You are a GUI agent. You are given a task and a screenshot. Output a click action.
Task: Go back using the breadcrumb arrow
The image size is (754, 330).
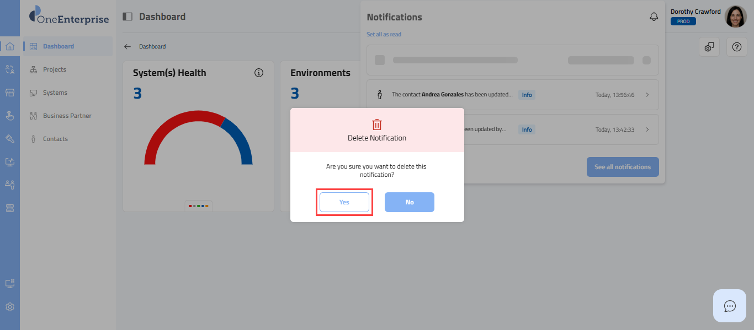point(128,46)
